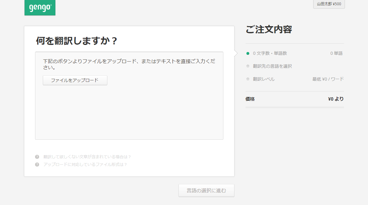Screen dimensions: 368x205
Task: Click question mark icon beside アップロードに対応している
Action: [x=37, y=164]
